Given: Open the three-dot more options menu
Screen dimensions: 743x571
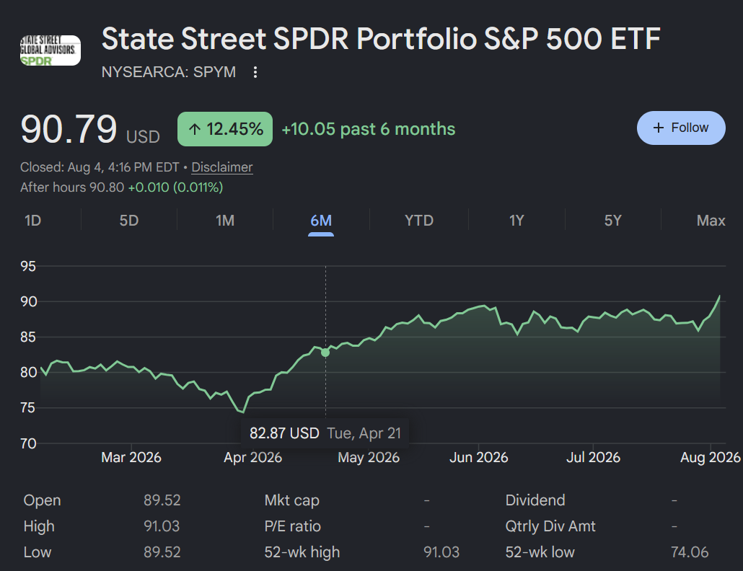Looking at the screenshot, I should tap(255, 72).
